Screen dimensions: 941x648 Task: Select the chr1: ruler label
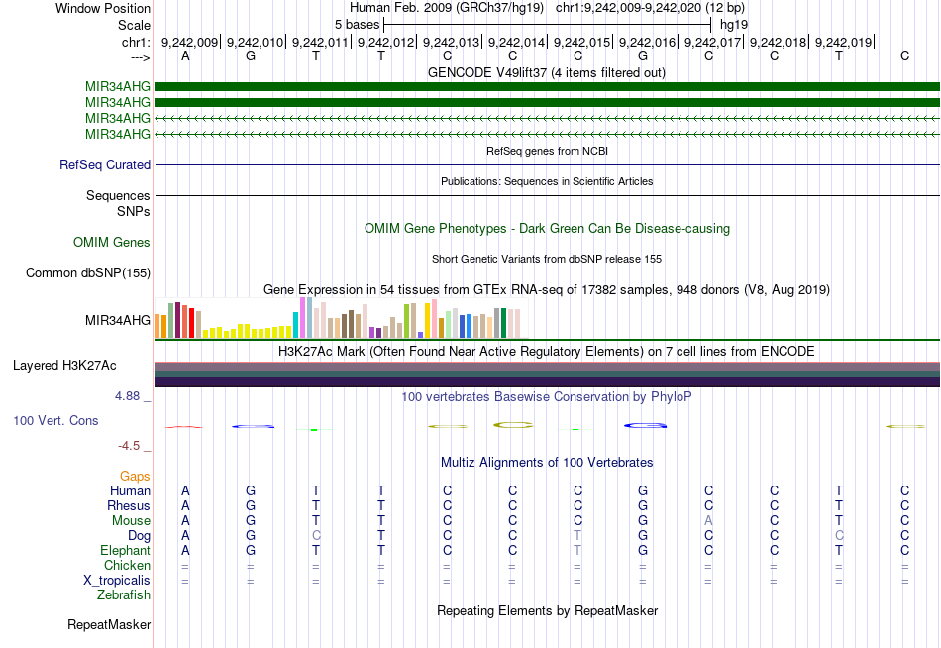coord(136,42)
